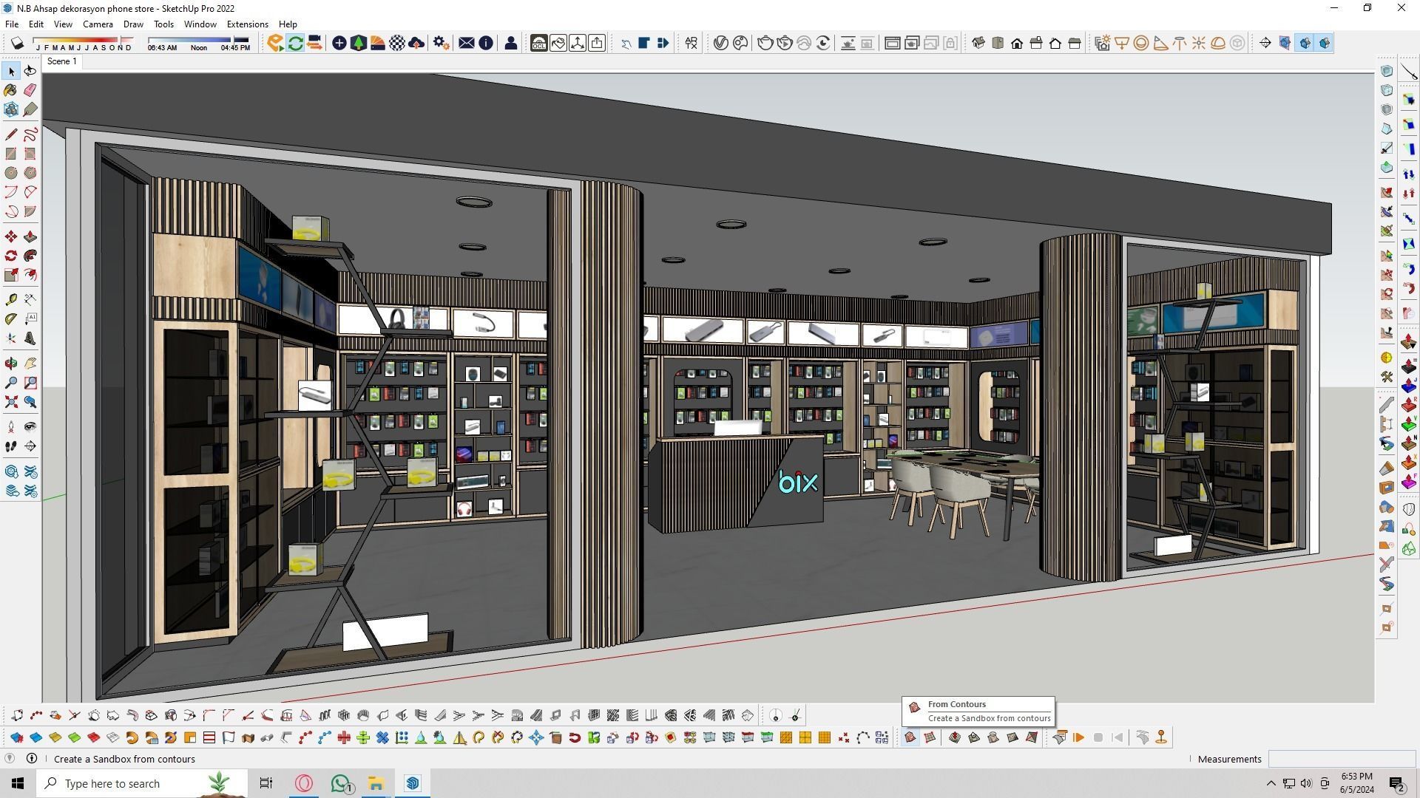Screen dimensions: 1420x798
Task: Select the Move tool
Action: click(11, 237)
